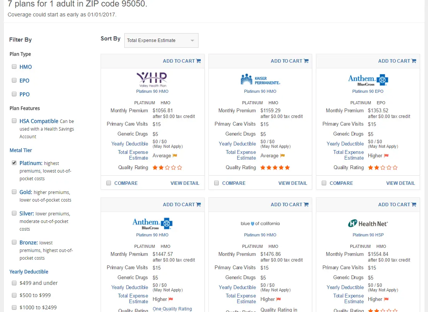
Task: Select the Gold metal tier checkbox
Action: click(x=14, y=192)
